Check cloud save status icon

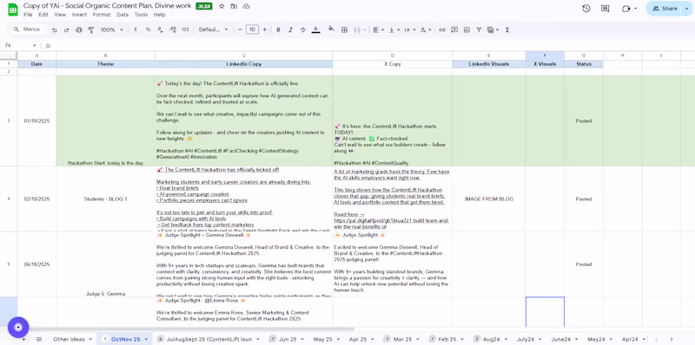pos(247,6)
